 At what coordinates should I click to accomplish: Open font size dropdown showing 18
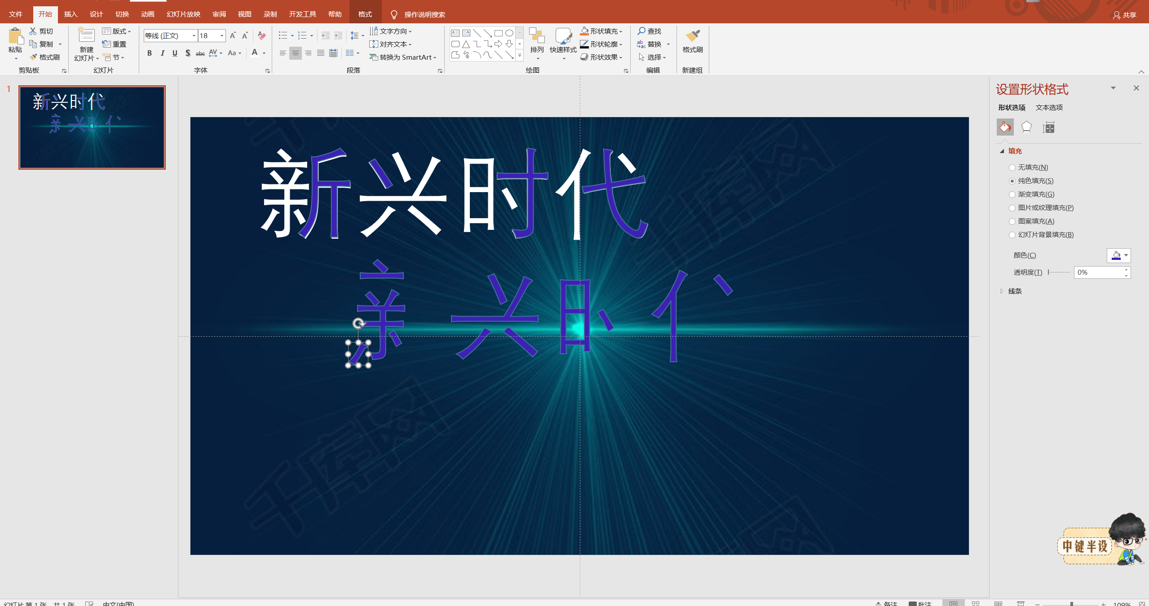click(222, 35)
